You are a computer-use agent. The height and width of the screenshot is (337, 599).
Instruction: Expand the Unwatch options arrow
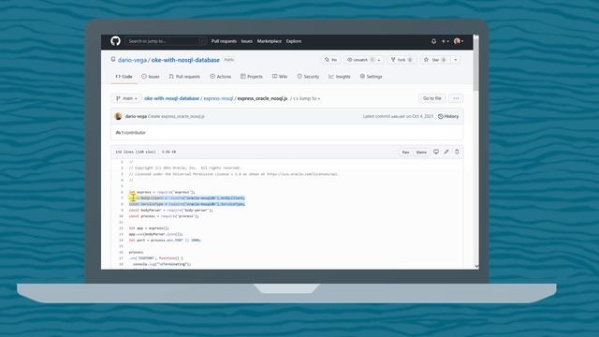[x=379, y=60]
